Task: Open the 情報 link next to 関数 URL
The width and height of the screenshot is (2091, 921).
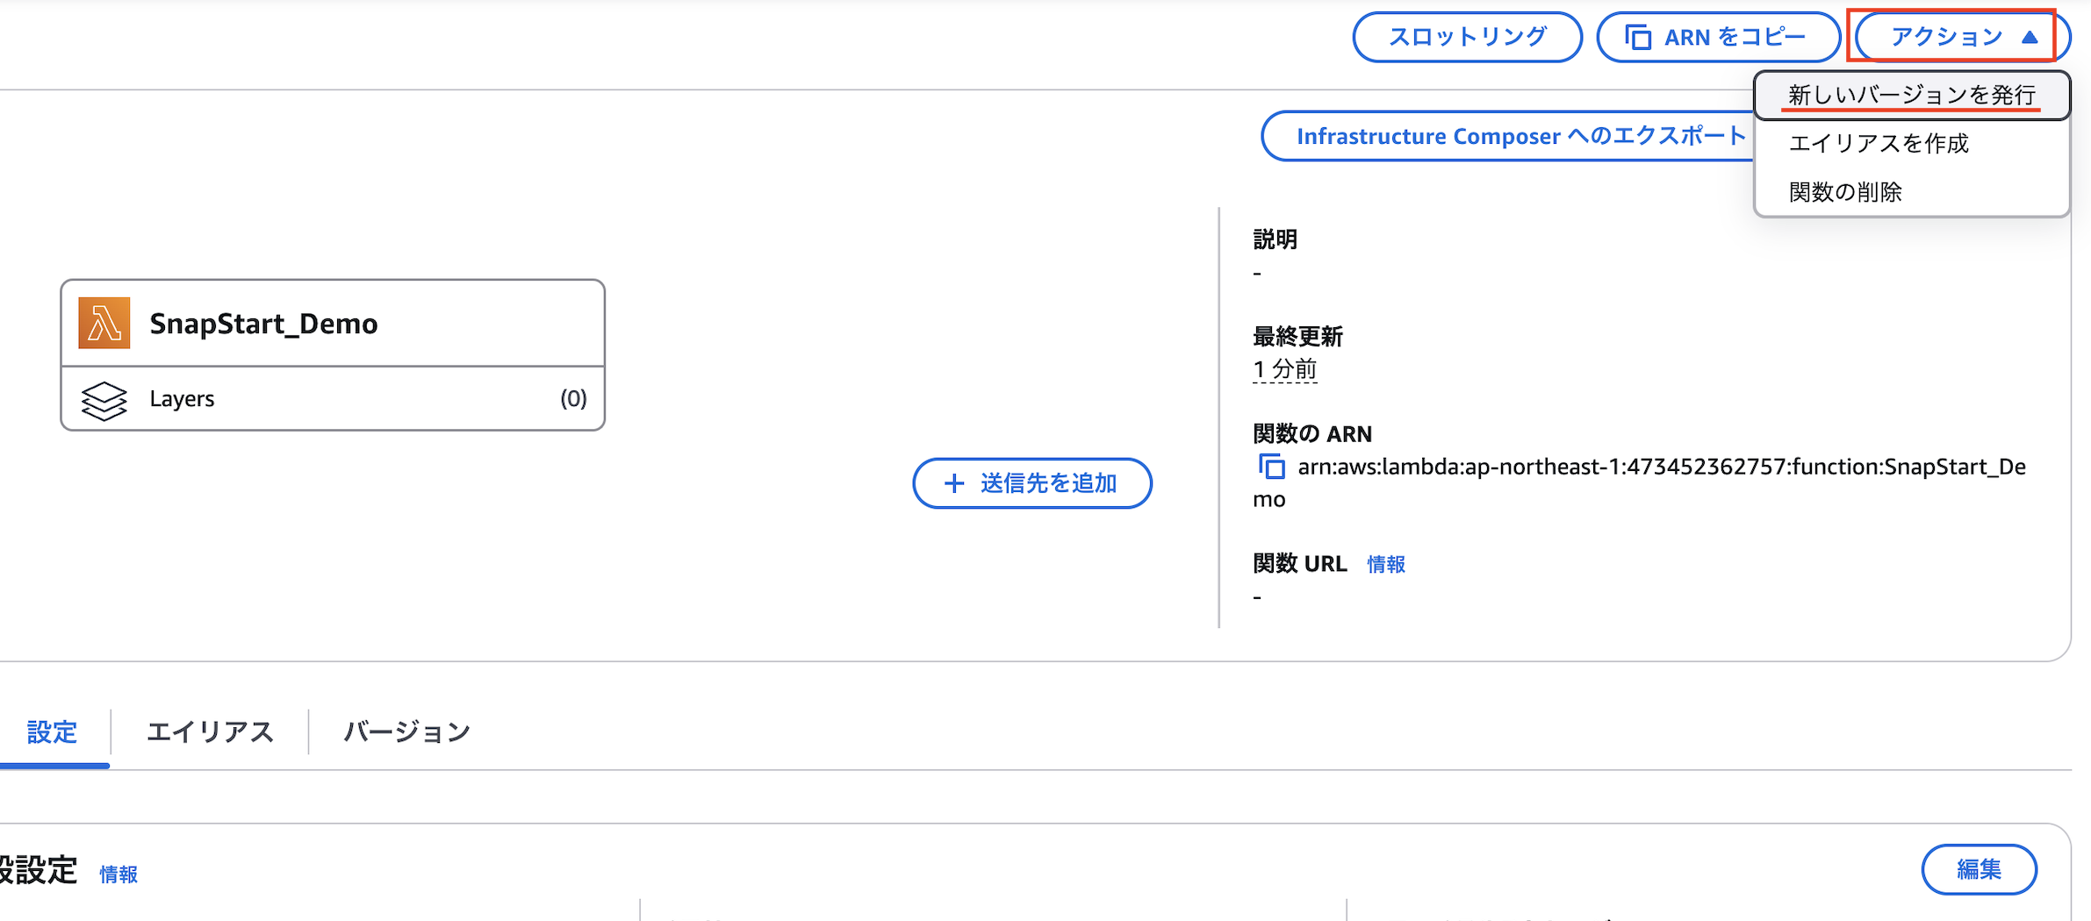Action: coord(1386,565)
